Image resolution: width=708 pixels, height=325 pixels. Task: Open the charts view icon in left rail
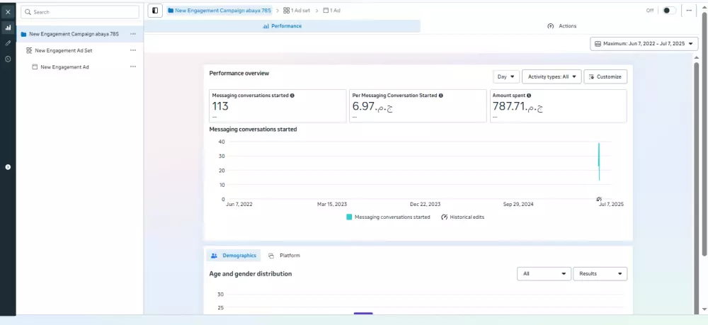tap(8, 28)
